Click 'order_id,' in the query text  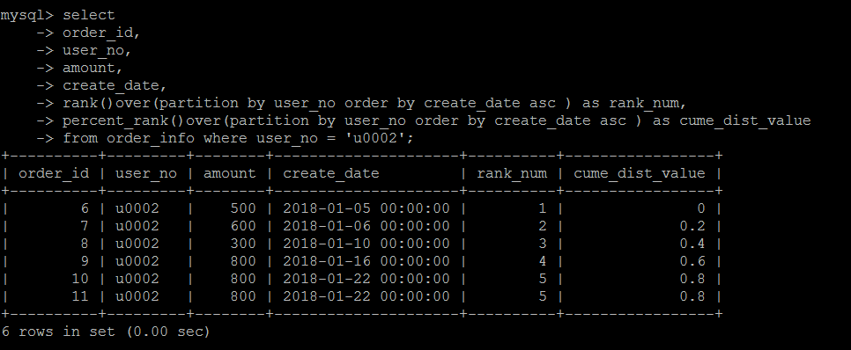pos(101,33)
